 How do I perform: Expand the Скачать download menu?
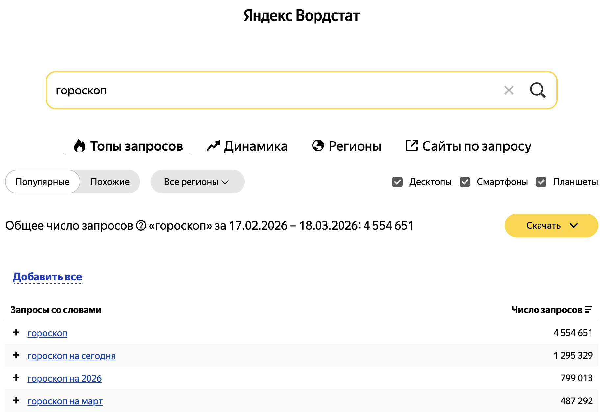click(551, 226)
